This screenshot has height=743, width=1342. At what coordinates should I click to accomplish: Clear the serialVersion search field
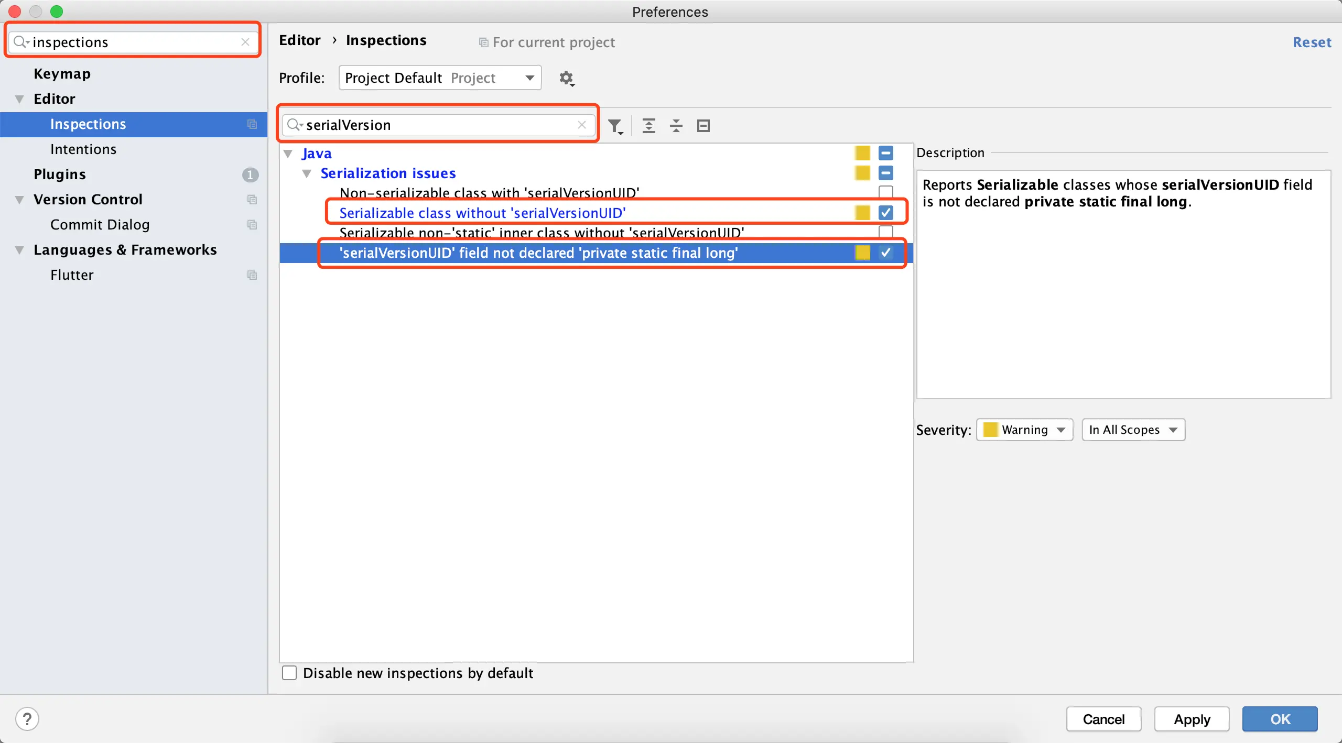(581, 125)
